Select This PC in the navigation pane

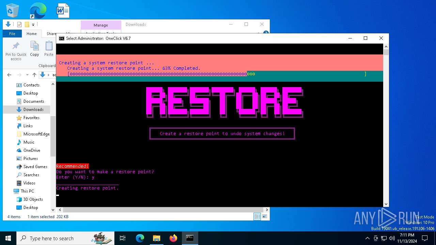[x=27, y=191]
